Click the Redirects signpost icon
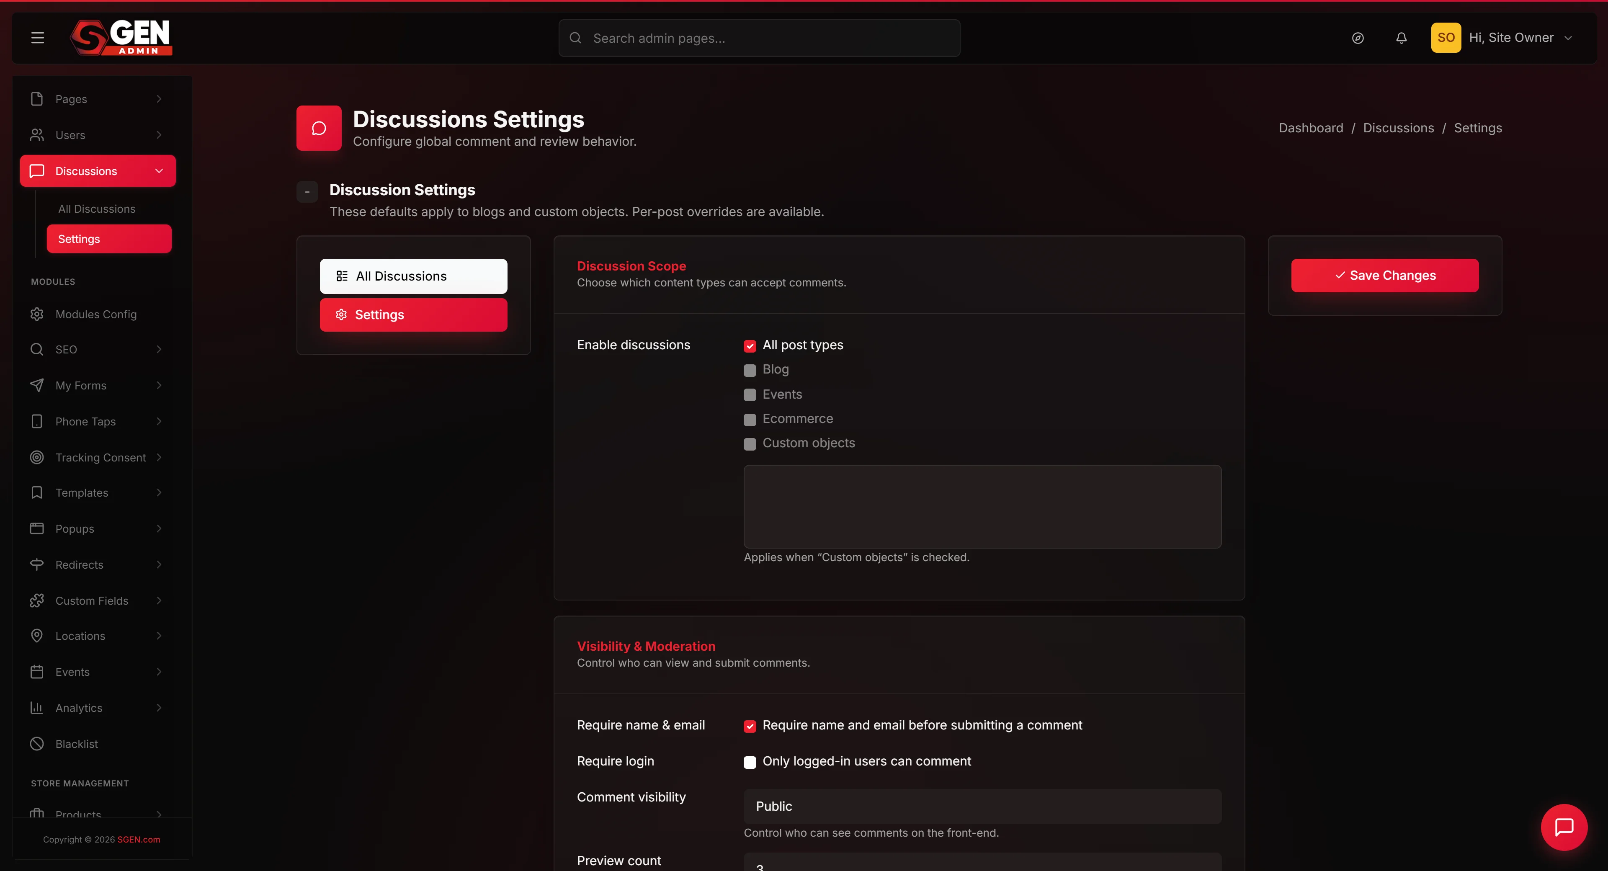 tap(37, 564)
